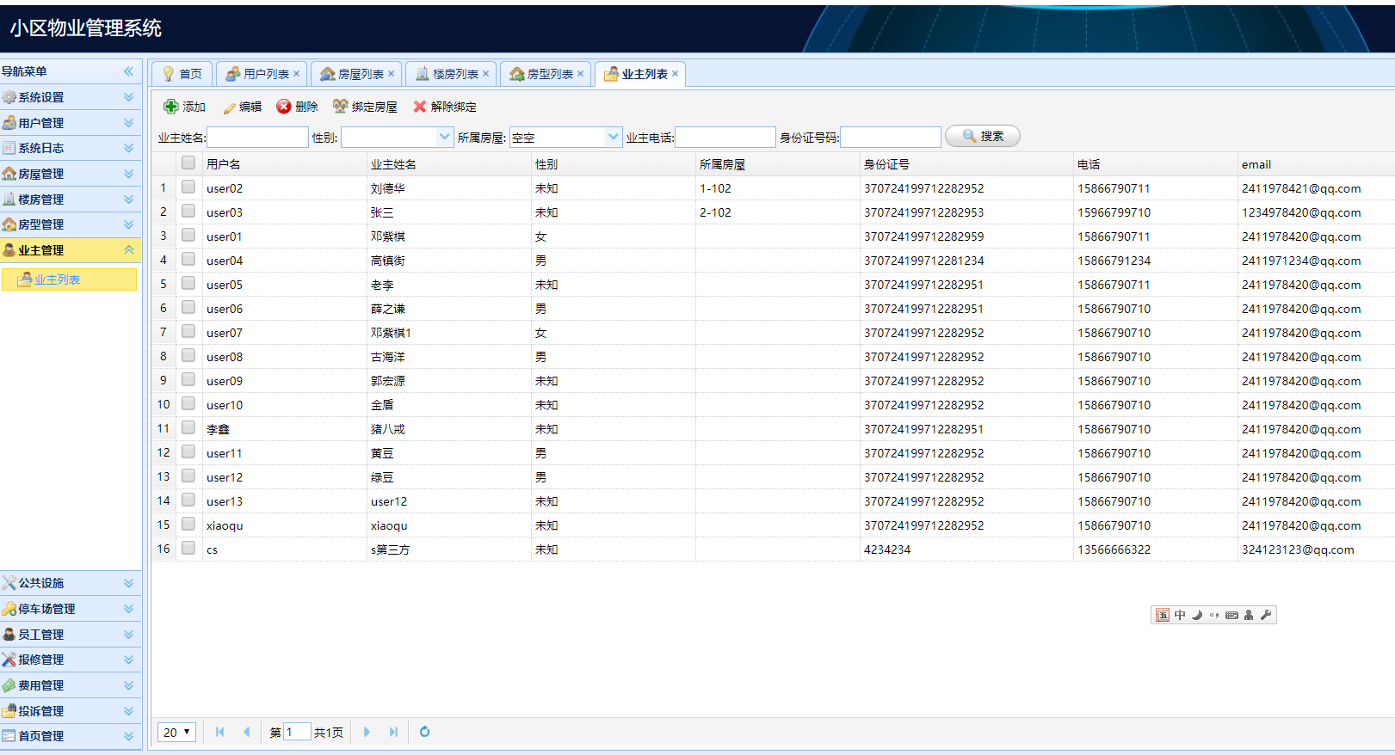Check the row checkbox for 李鑫
The height and width of the screenshot is (755, 1395).
click(x=188, y=427)
